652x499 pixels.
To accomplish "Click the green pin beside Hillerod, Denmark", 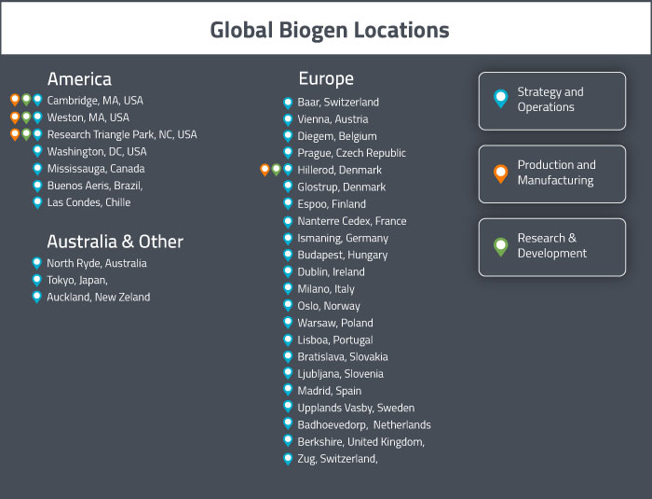I will click(x=276, y=170).
